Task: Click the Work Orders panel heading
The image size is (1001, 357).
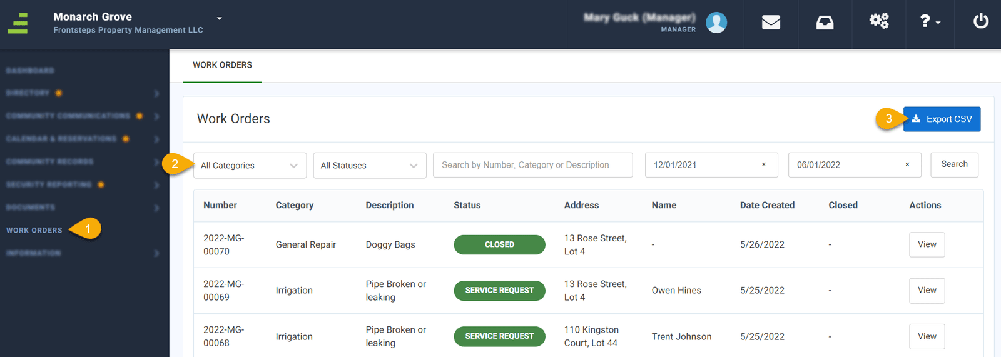Action: tap(233, 119)
